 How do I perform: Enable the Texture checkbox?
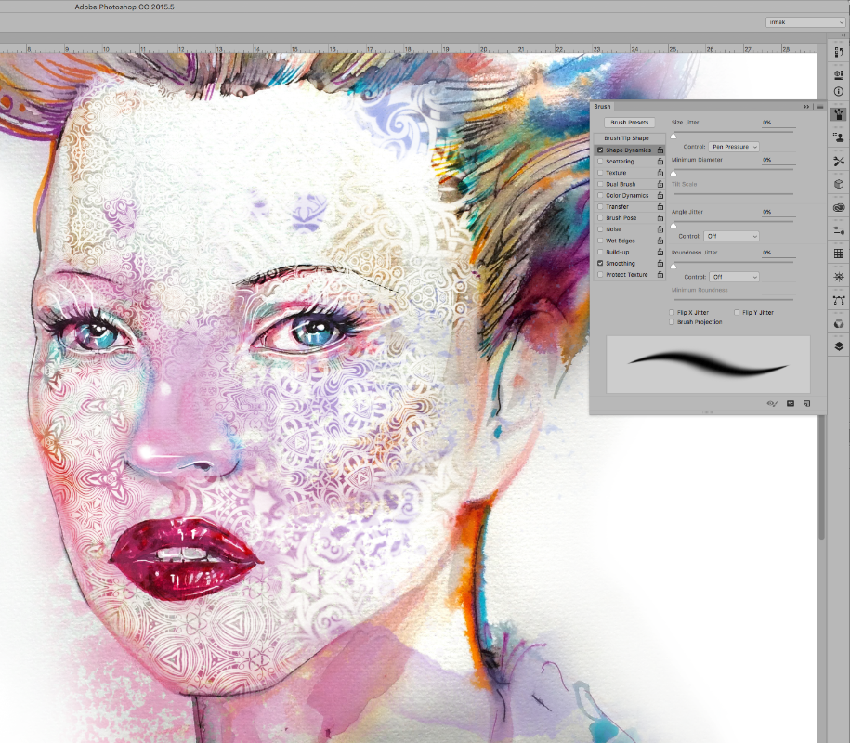click(600, 173)
